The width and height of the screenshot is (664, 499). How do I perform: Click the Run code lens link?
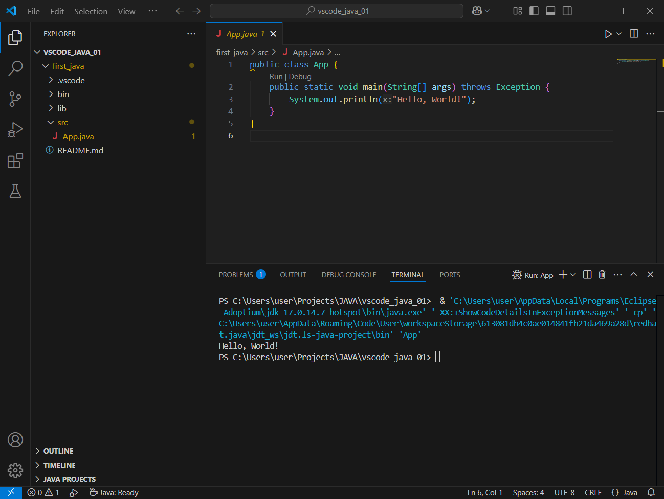click(x=276, y=77)
